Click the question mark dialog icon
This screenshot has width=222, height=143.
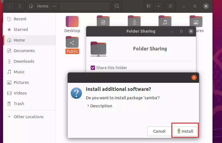pos(76,93)
